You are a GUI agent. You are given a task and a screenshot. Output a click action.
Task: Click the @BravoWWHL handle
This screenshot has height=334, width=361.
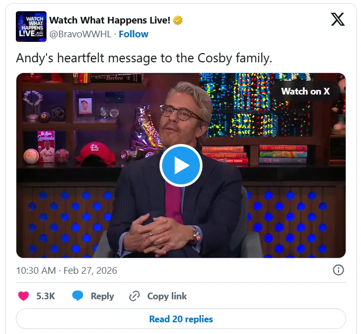(80, 34)
